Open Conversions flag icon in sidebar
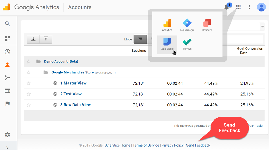This screenshot has height=150, width=269. pyautogui.click(x=7, y=104)
